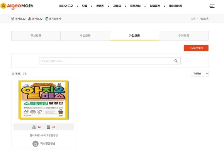Open 모둠 menu
The image size is (224, 152).
(85, 6)
